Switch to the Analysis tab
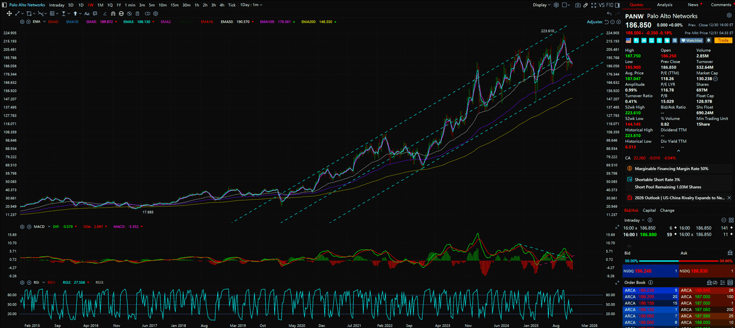735x328 pixels. [664, 5]
